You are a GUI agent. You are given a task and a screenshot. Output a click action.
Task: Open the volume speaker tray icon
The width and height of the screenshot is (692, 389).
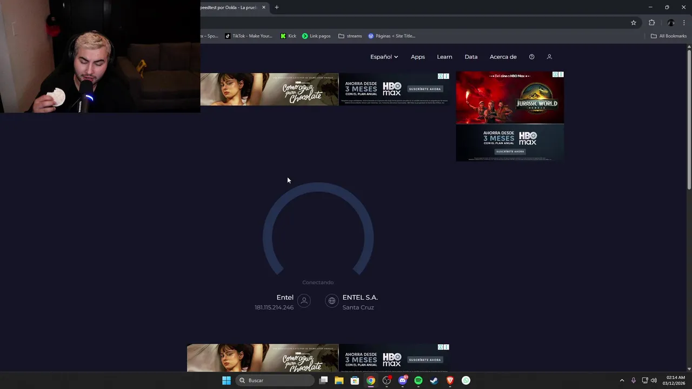point(654,380)
